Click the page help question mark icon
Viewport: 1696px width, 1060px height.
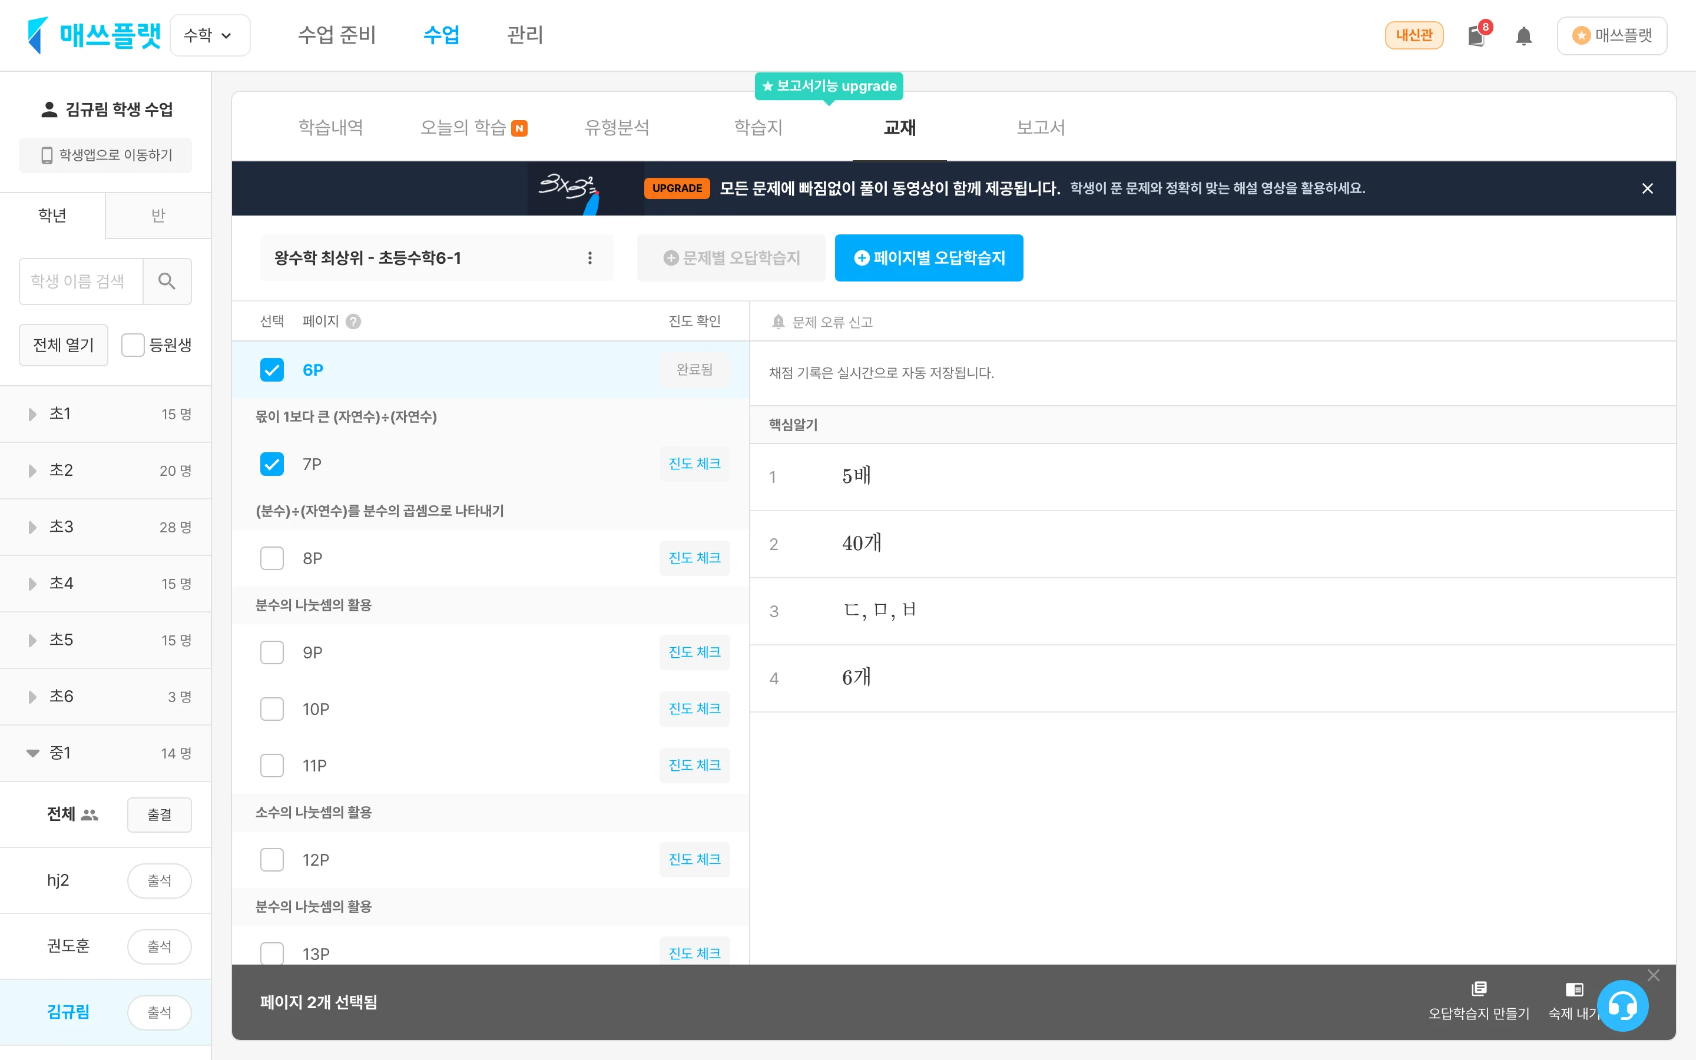[353, 321]
